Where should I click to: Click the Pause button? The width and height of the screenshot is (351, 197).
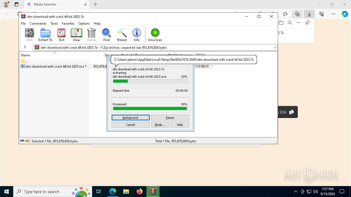click(x=170, y=118)
